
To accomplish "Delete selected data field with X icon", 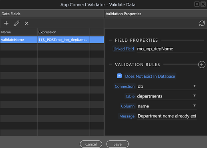I will (26, 23).
